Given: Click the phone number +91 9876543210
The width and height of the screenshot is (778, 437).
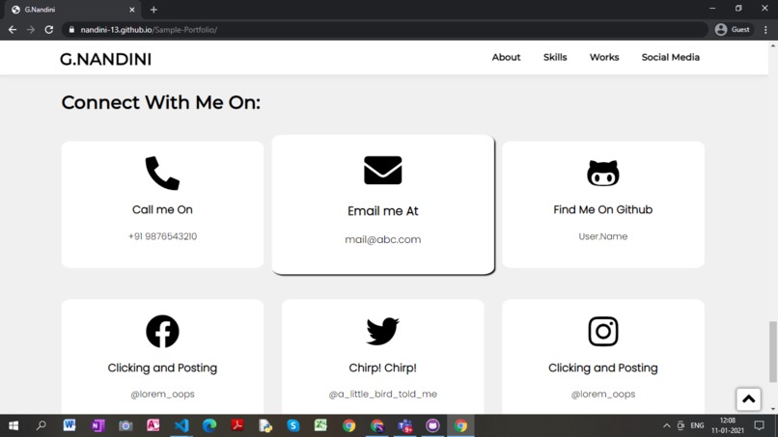Looking at the screenshot, I should 162,236.
